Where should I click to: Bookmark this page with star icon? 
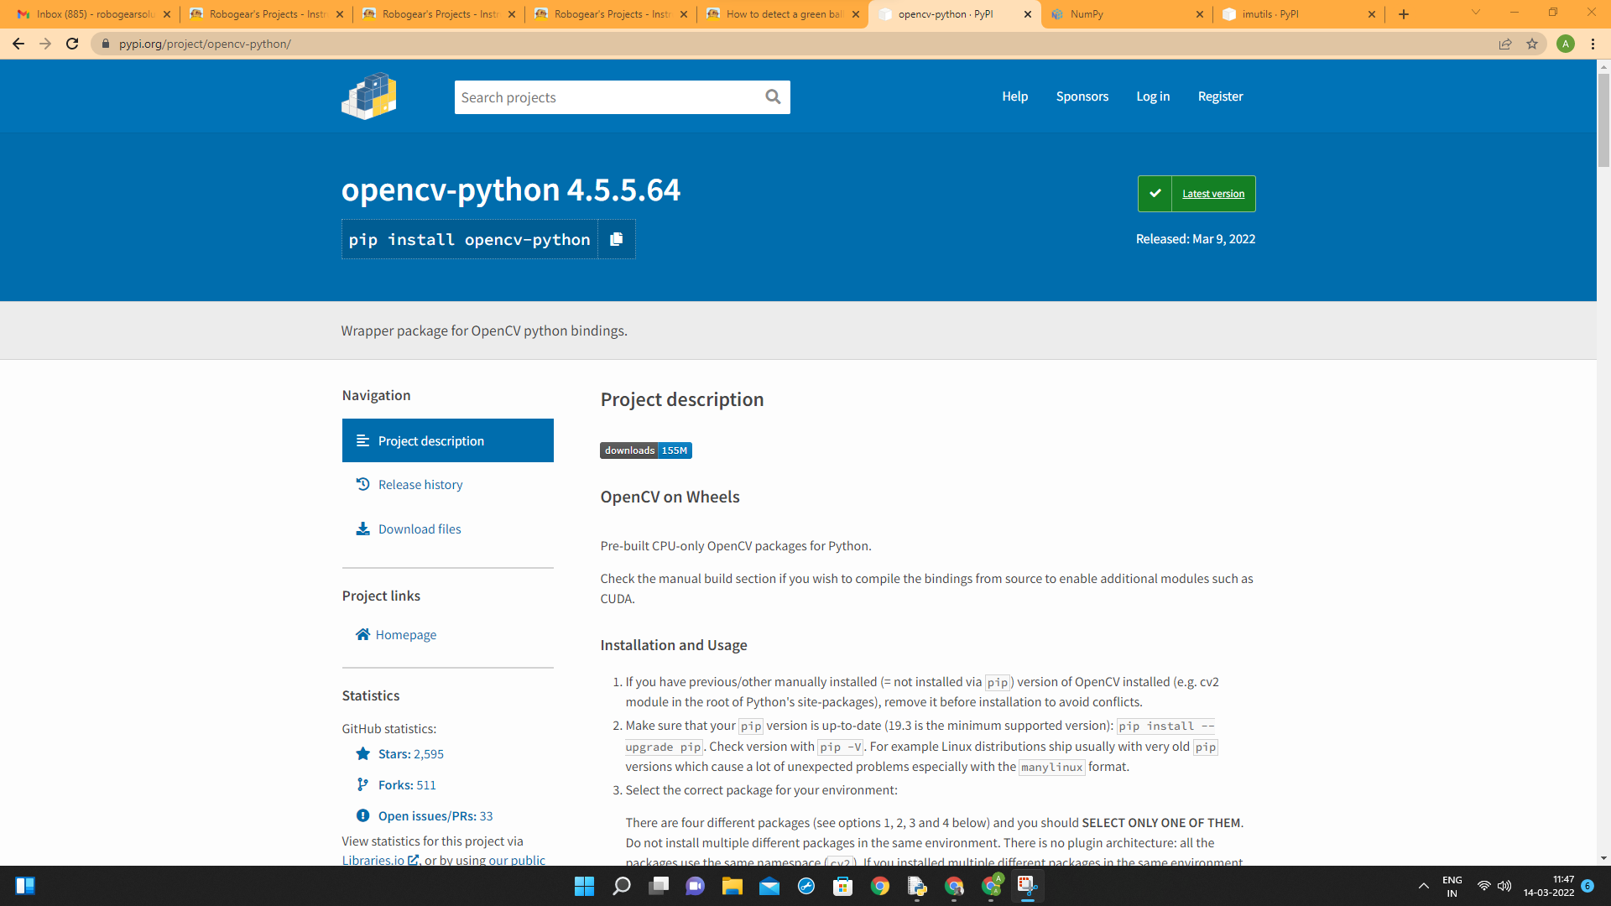coord(1532,44)
